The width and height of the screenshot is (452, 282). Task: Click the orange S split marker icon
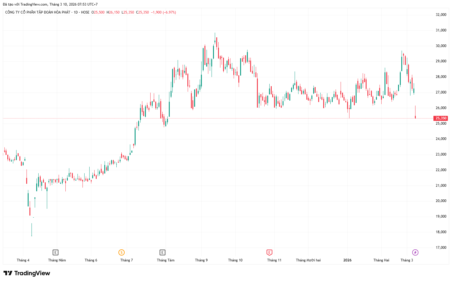121,252
